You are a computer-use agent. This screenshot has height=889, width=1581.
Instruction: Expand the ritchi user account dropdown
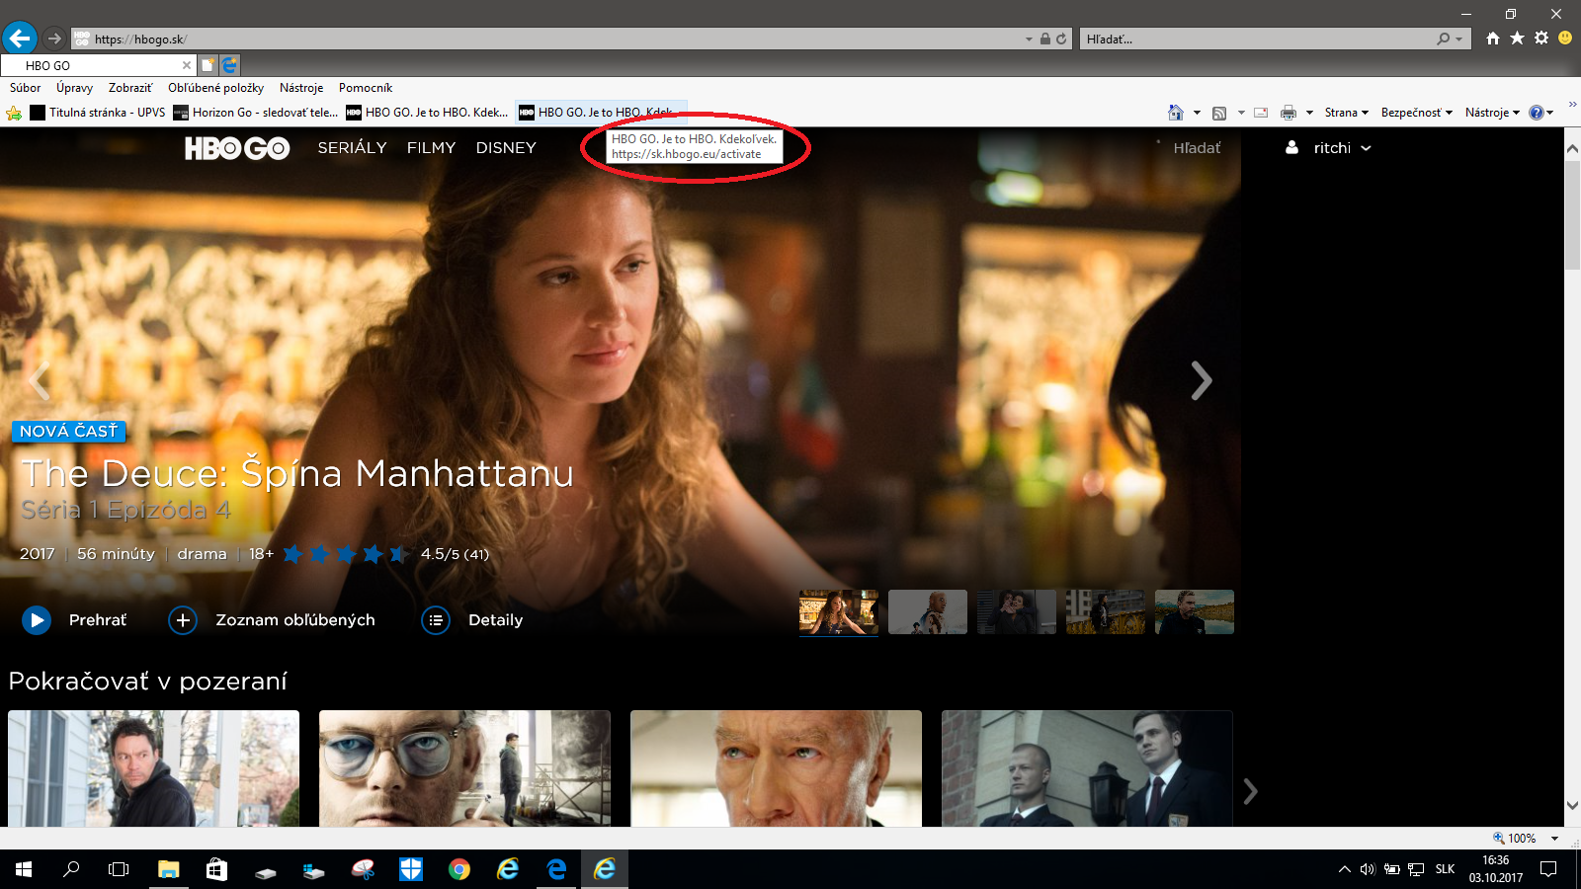click(1328, 148)
